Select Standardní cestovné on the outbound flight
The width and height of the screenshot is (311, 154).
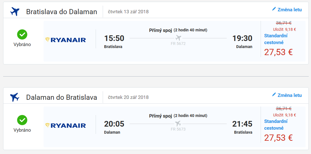point(276,39)
